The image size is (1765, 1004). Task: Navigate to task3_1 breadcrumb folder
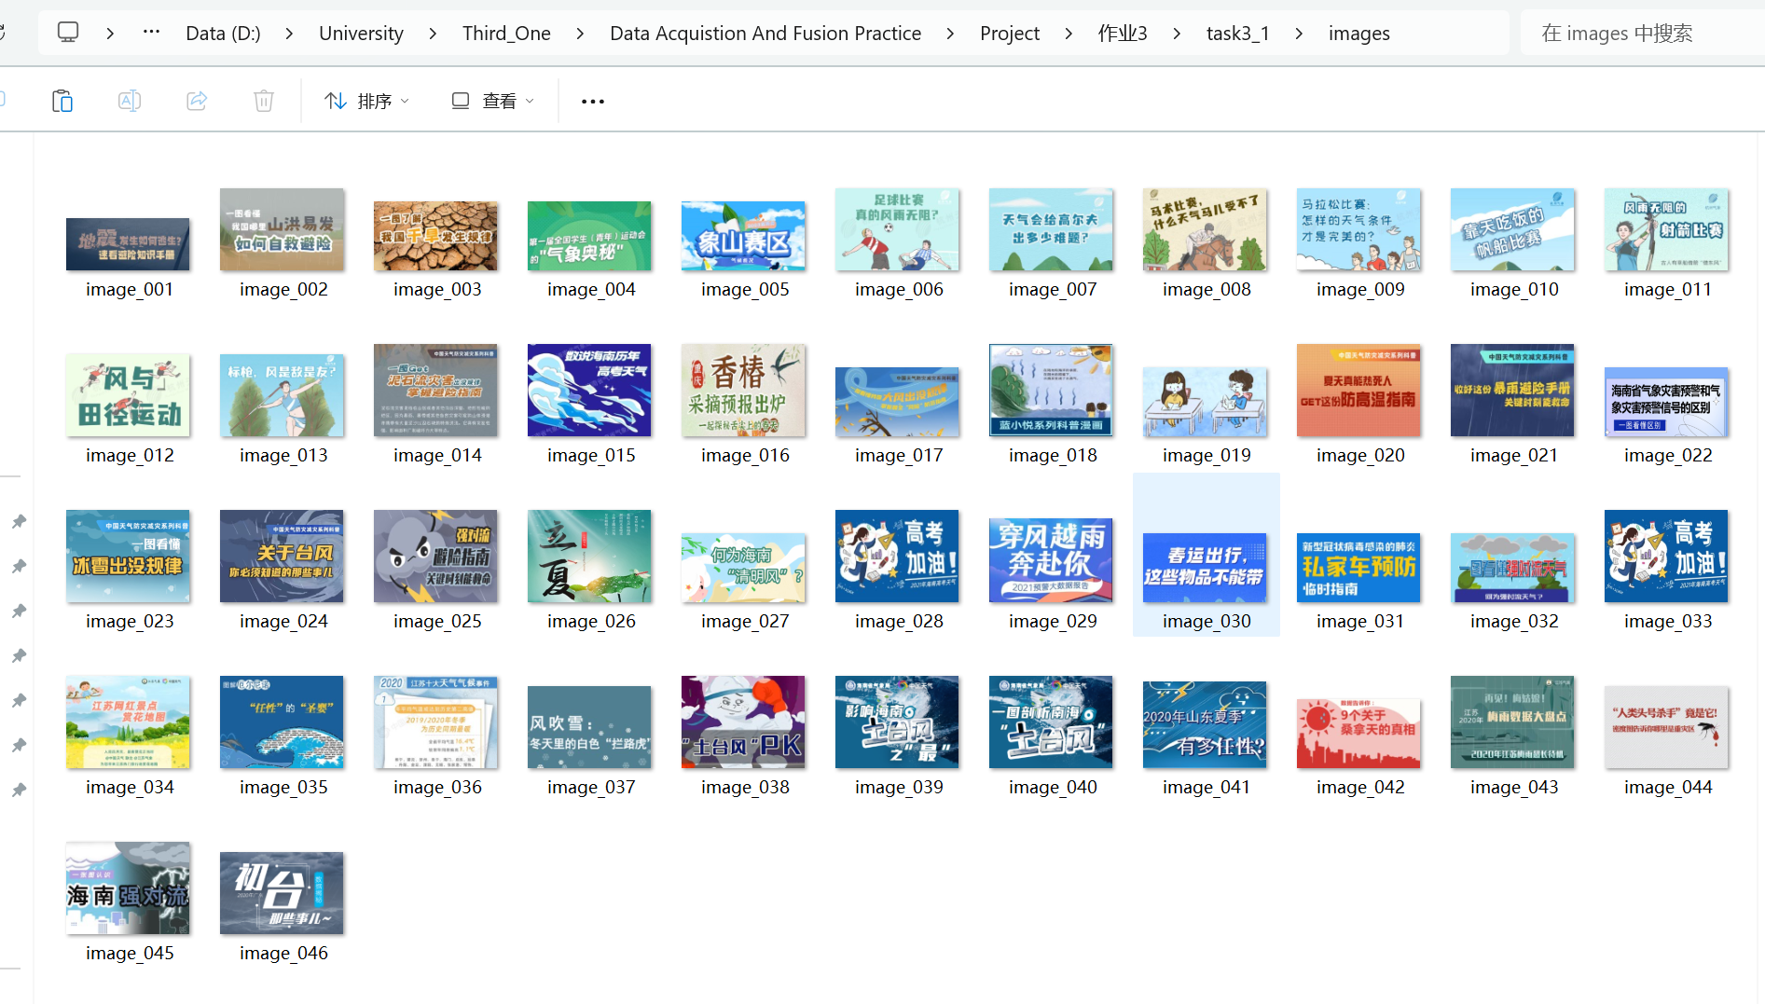(1238, 34)
